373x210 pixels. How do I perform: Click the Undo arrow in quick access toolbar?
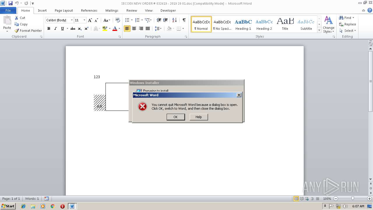(x=17, y=3)
